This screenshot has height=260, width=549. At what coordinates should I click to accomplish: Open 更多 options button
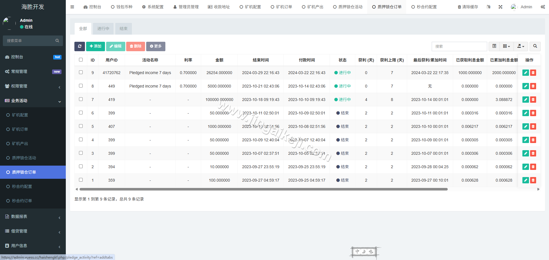pos(156,46)
